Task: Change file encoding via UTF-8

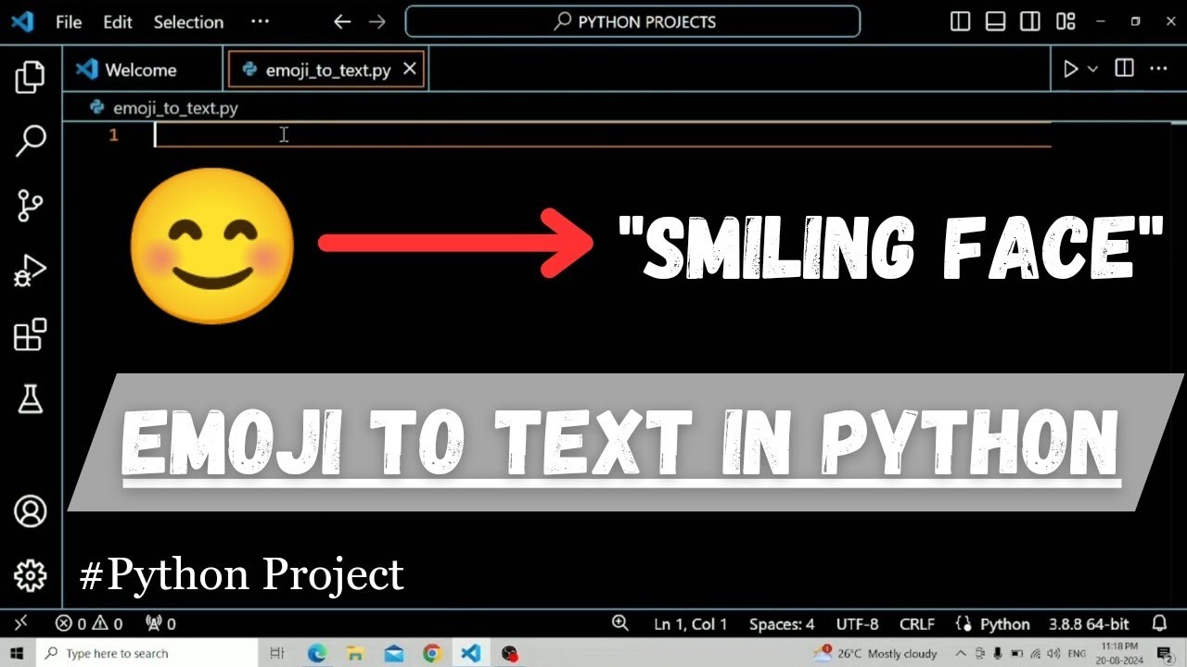Action: coord(857,623)
